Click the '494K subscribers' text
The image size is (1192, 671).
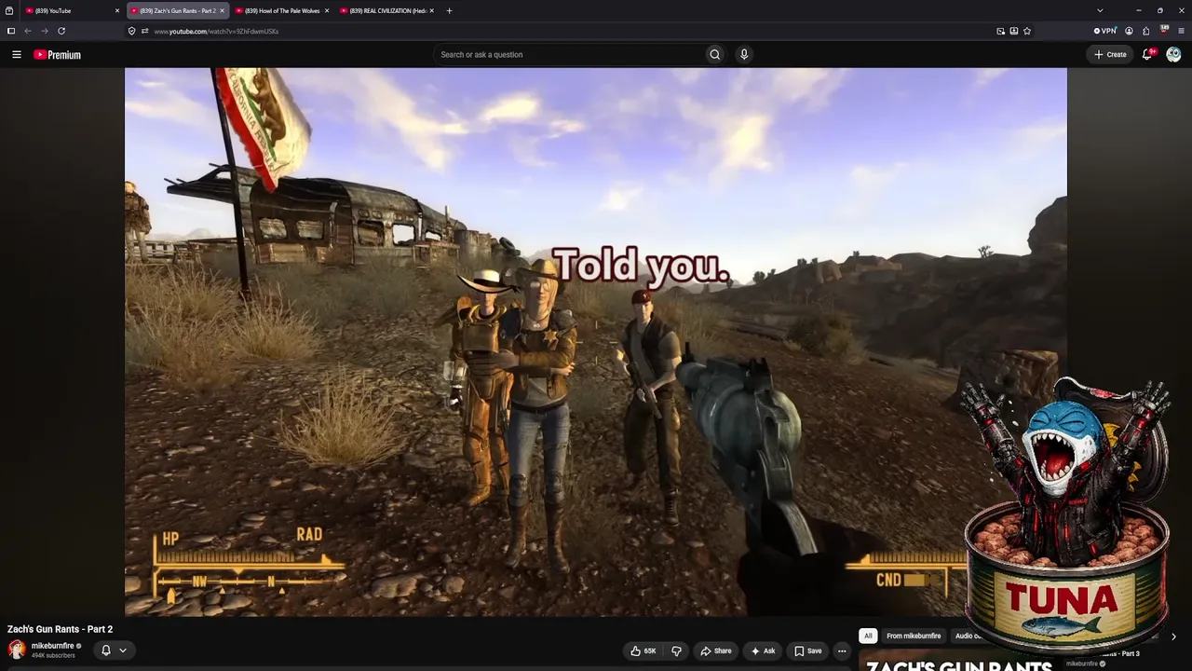click(53, 656)
